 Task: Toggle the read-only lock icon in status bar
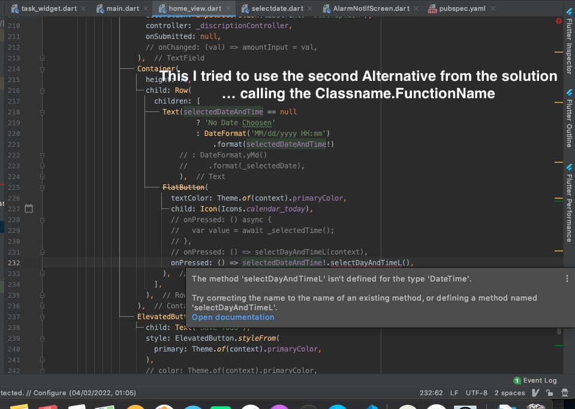tap(549, 393)
